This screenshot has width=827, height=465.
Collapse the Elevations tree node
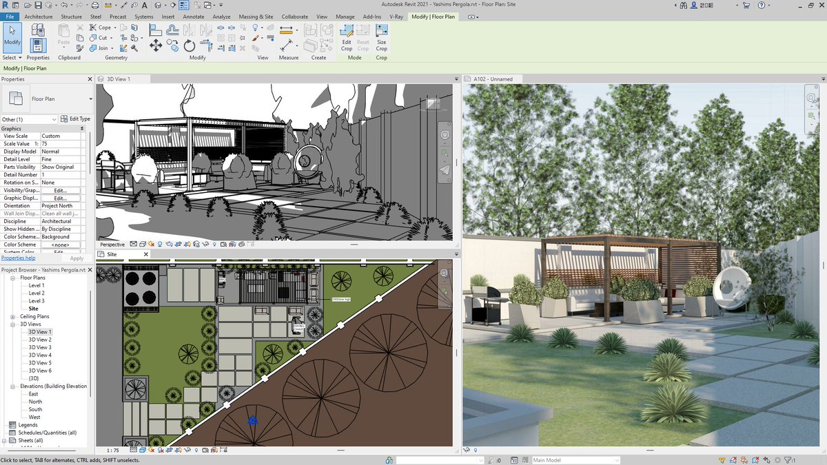[13, 386]
